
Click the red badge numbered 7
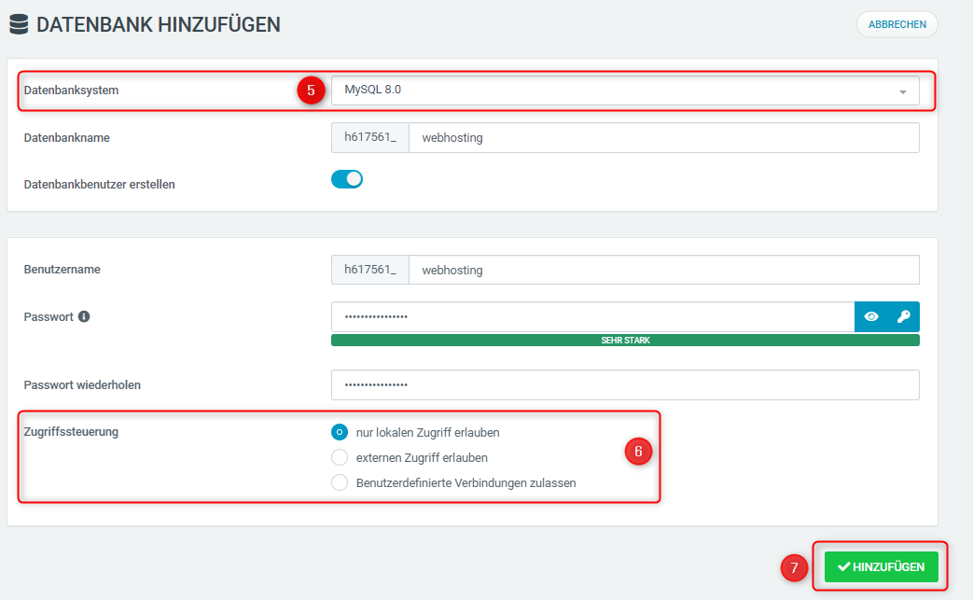pos(794,566)
